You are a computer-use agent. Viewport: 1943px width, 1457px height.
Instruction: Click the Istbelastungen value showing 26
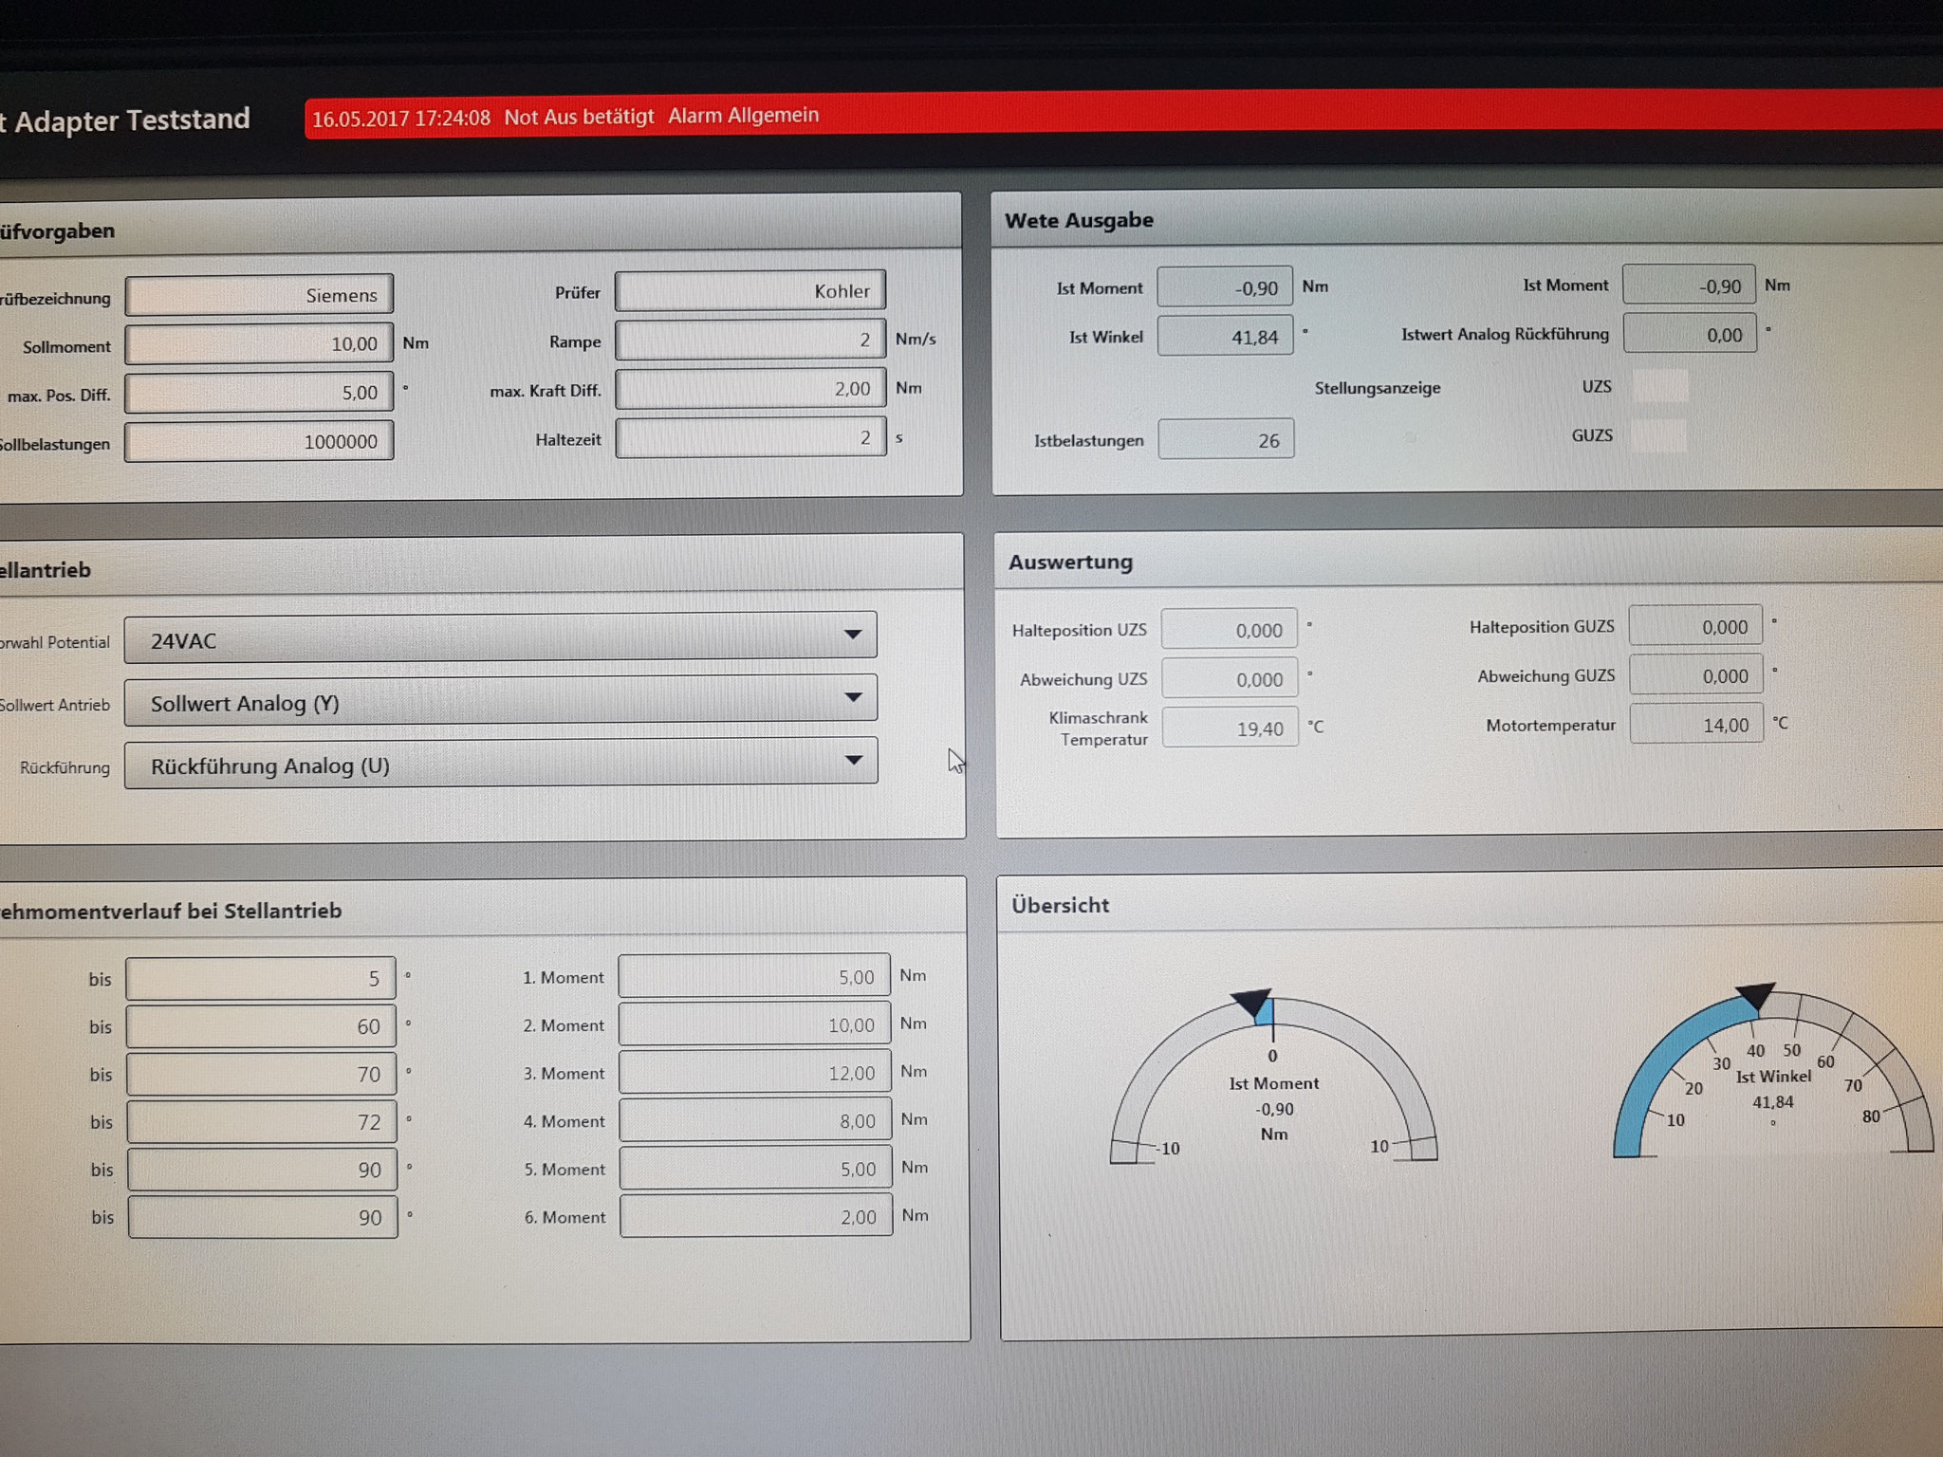coord(1226,440)
